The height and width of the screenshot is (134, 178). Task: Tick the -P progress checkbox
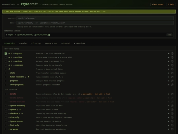6,69
